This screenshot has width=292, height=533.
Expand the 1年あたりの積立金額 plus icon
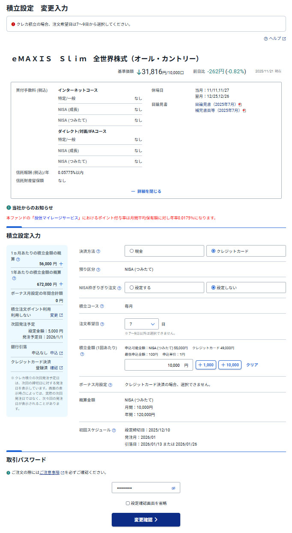tap(61, 284)
